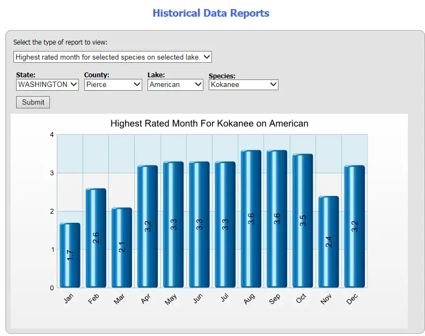Click the October bar showing 3.5
The height and width of the screenshot is (336, 425).
303,221
